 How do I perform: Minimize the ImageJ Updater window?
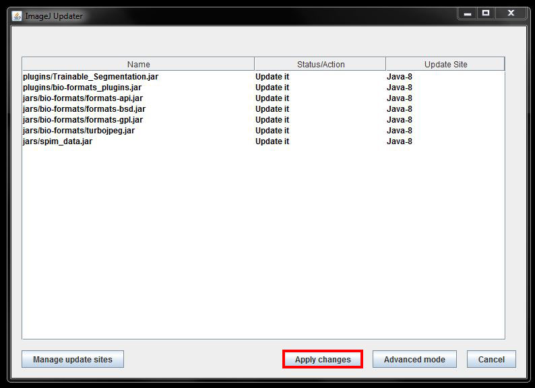(x=468, y=13)
